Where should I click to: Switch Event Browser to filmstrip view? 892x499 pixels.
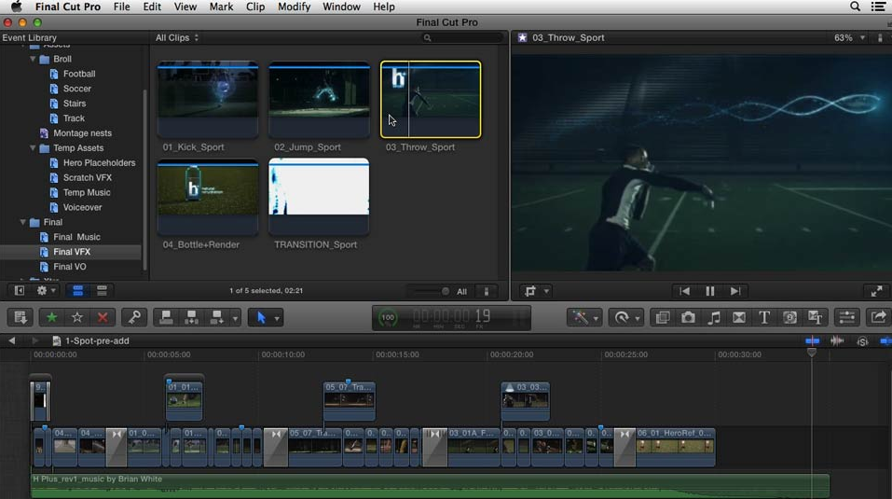pyautogui.click(x=78, y=291)
